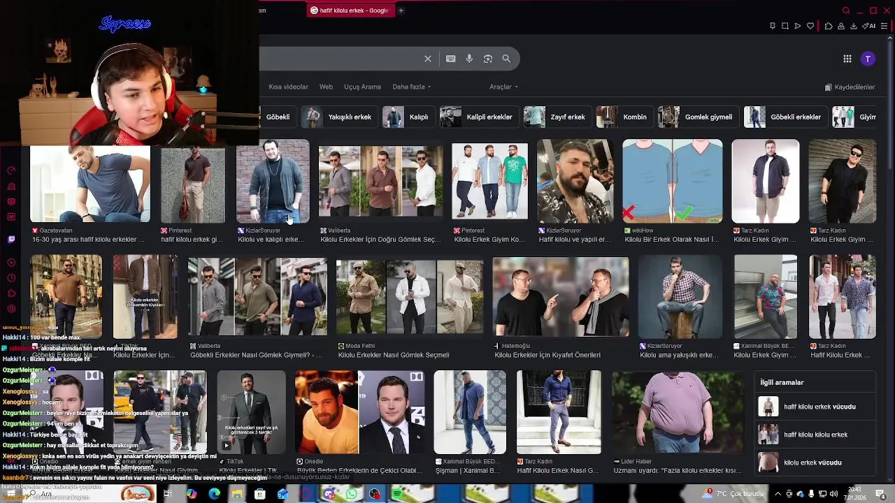
Task: Open Lider Haber pink shirt image result
Action: 678,412
